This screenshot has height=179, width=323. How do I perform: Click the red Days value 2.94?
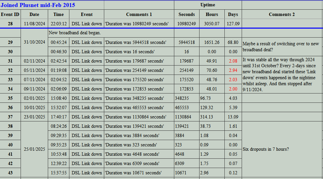point(233,70)
